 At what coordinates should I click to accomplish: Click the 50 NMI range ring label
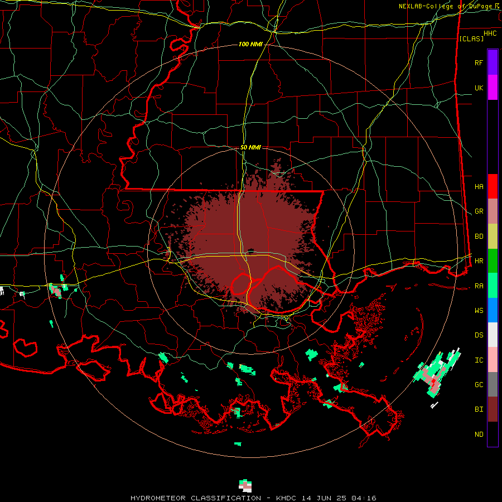(x=250, y=147)
